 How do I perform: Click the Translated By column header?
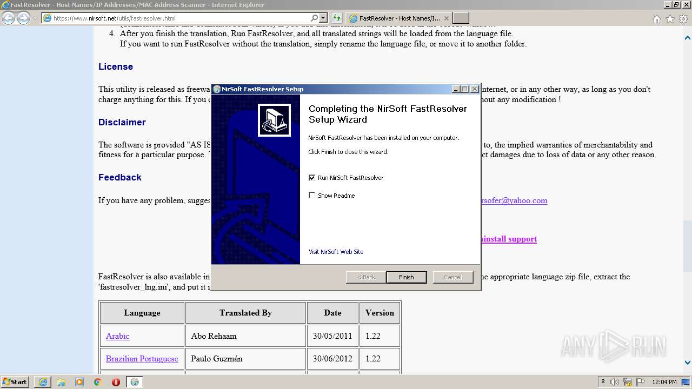[x=245, y=313]
